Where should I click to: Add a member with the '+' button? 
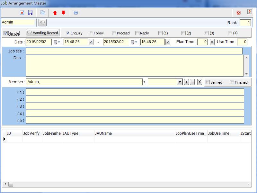pyautogui.click(x=186, y=82)
